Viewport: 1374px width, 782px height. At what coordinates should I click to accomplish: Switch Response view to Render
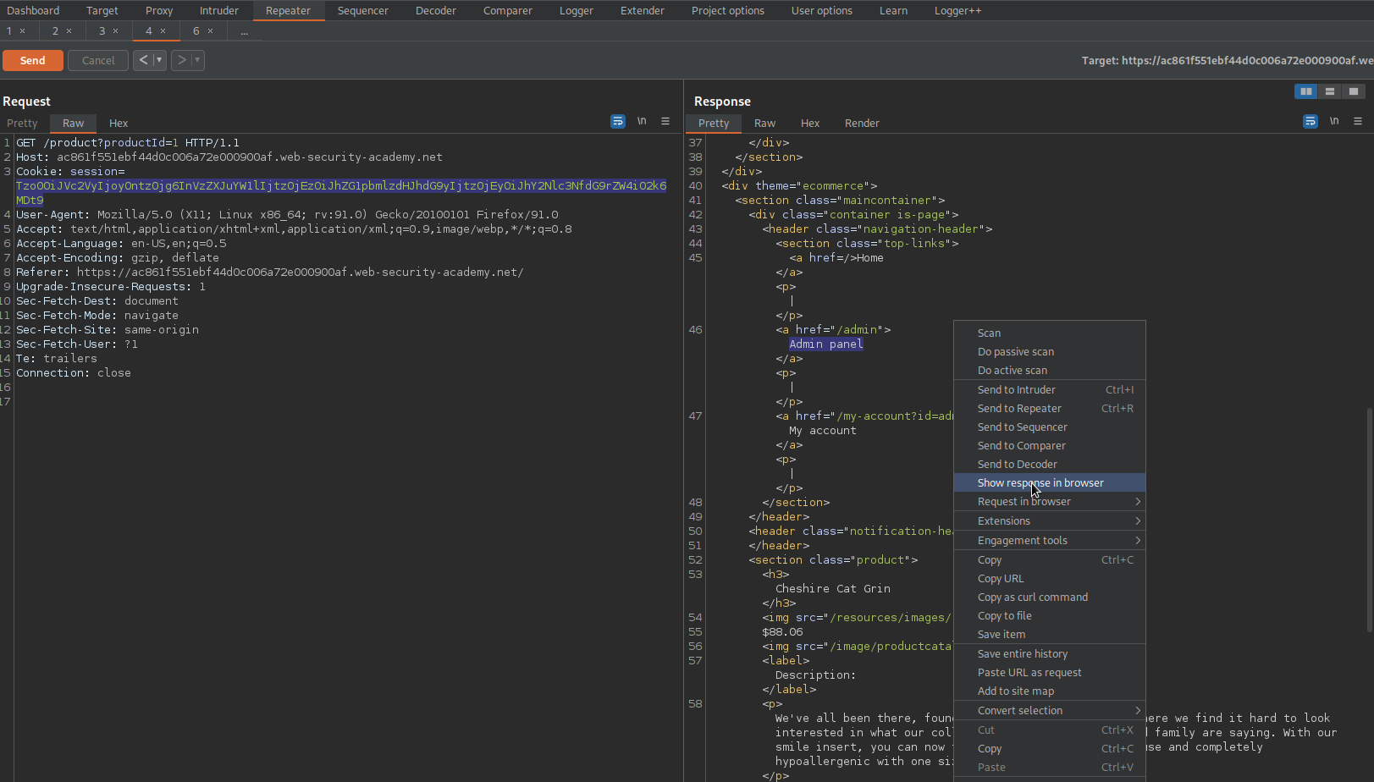click(862, 124)
